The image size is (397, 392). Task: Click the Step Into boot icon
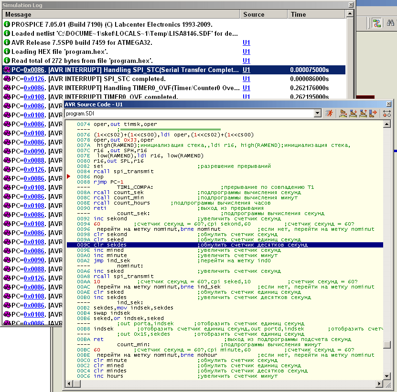click(353, 113)
